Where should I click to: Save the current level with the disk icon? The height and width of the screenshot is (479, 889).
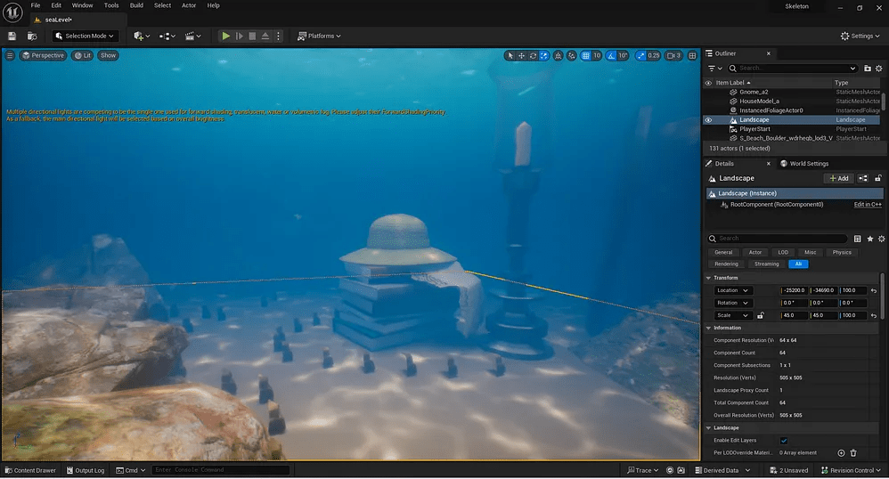[x=12, y=36]
